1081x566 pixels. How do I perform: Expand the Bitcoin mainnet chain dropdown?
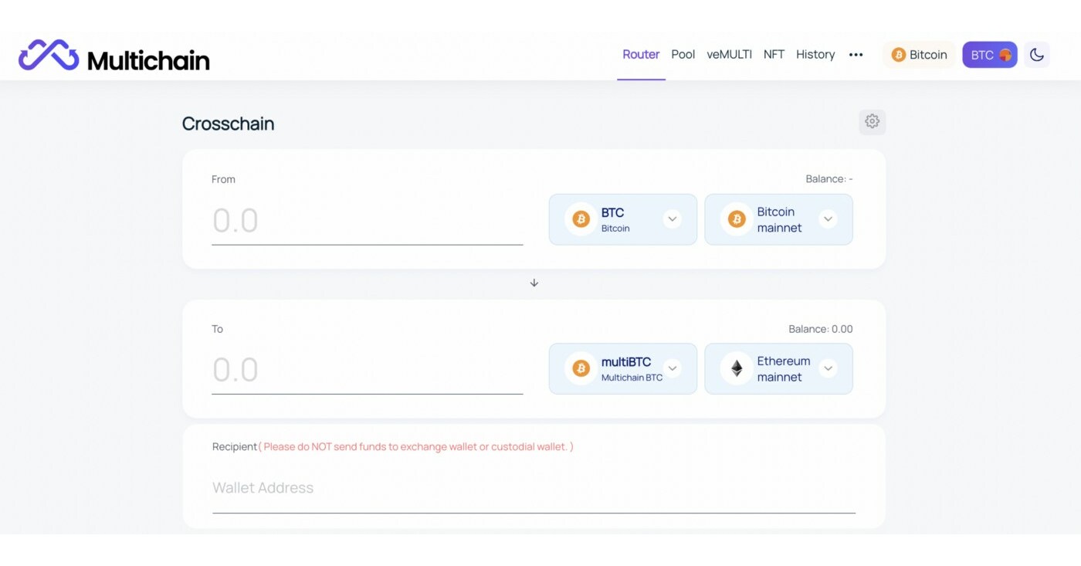coord(828,219)
